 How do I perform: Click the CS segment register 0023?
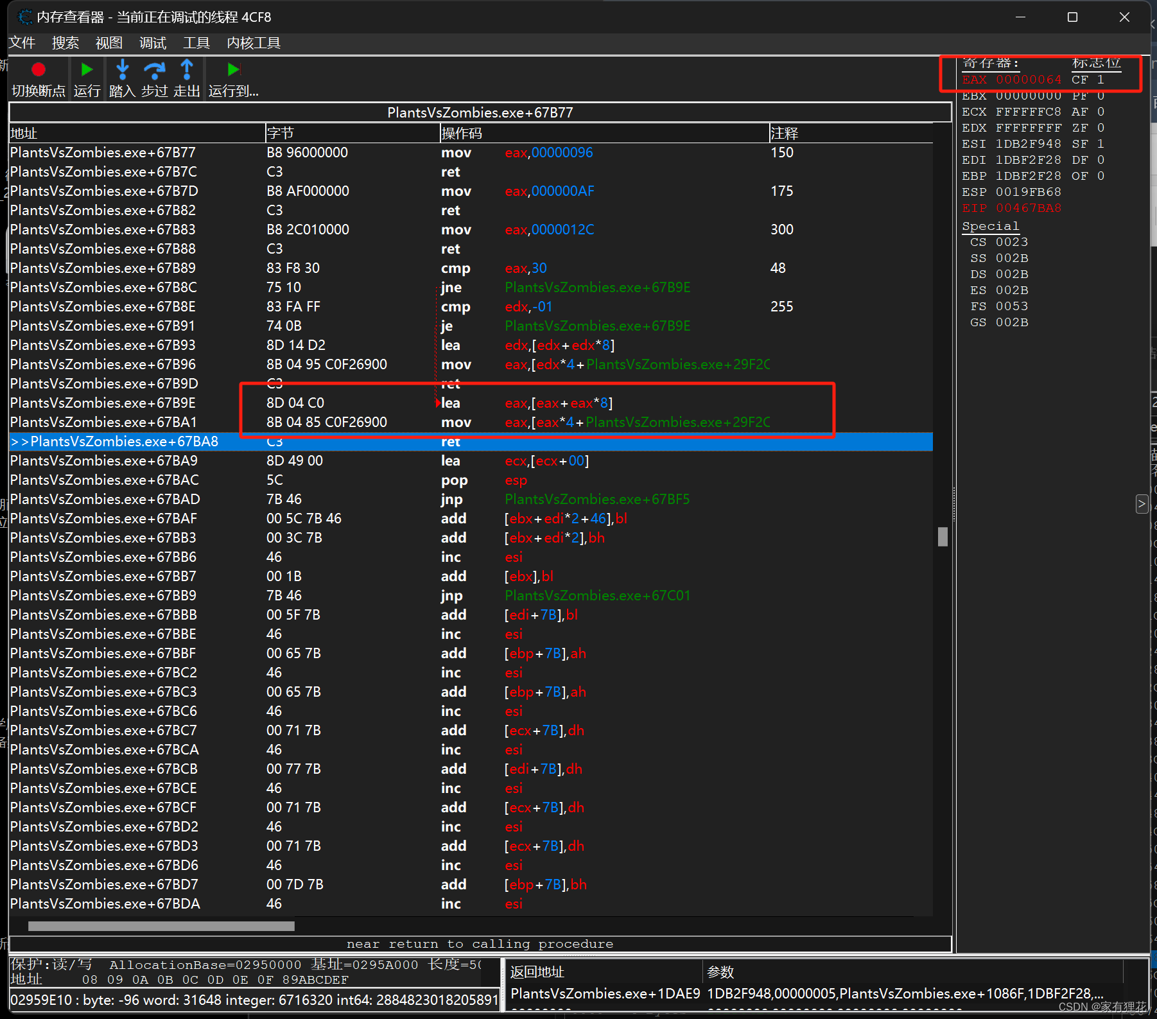click(x=1012, y=242)
